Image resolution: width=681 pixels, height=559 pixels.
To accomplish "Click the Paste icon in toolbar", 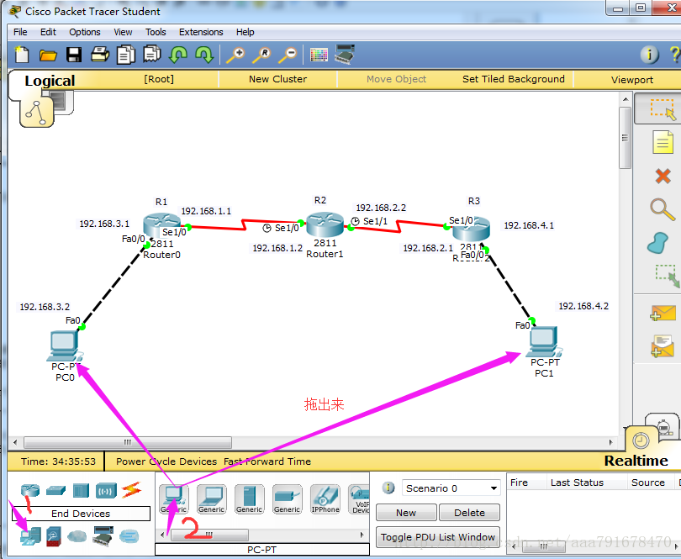I will click(152, 55).
